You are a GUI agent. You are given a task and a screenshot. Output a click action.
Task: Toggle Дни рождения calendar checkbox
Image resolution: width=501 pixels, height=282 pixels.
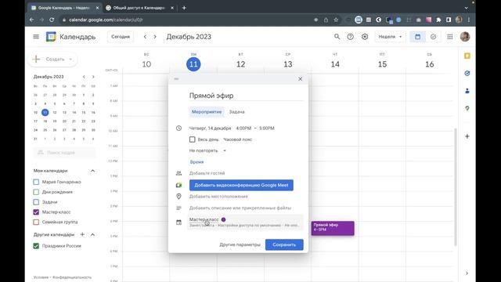(36, 192)
